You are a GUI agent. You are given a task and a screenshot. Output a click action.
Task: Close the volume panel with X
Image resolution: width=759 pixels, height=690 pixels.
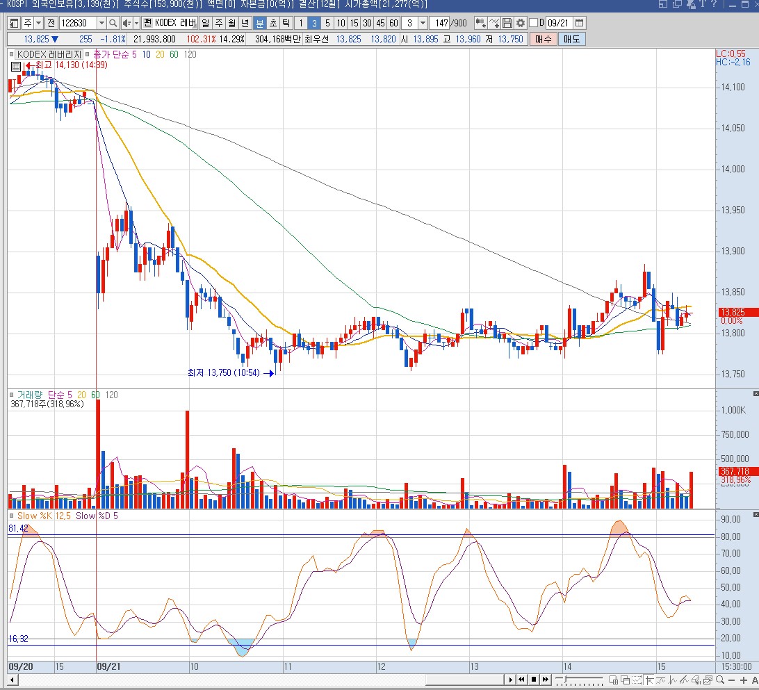pyautogui.click(x=756, y=393)
